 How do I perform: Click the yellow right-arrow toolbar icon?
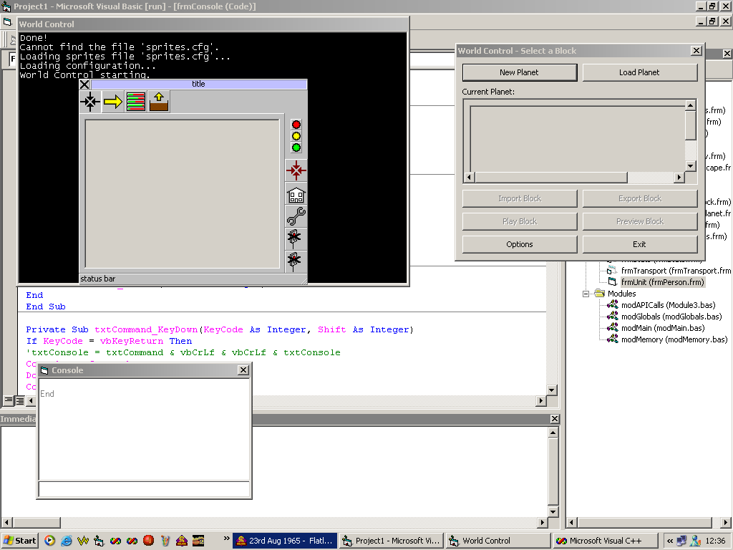click(113, 102)
